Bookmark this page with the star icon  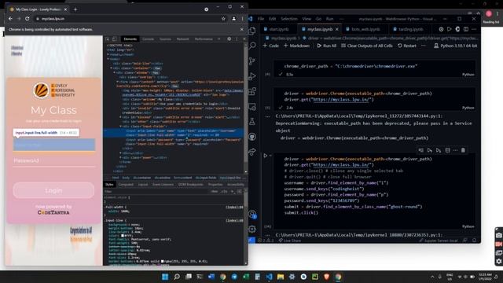pos(223,19)
